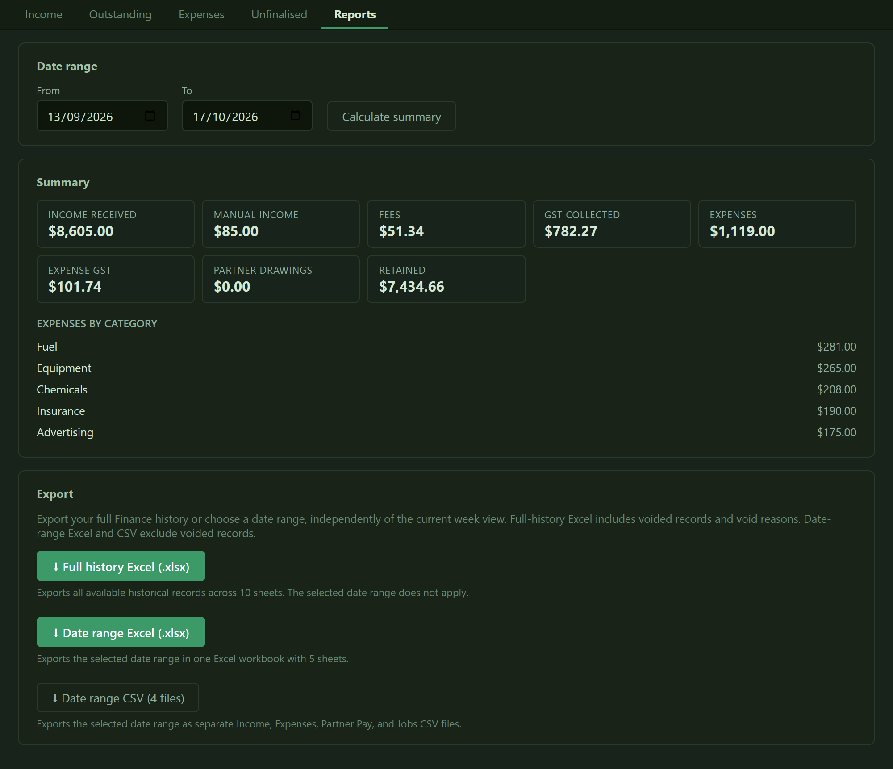Click the $175.00 Advertising amount
This screenshot has height=769, width=893.
point(836,432)
